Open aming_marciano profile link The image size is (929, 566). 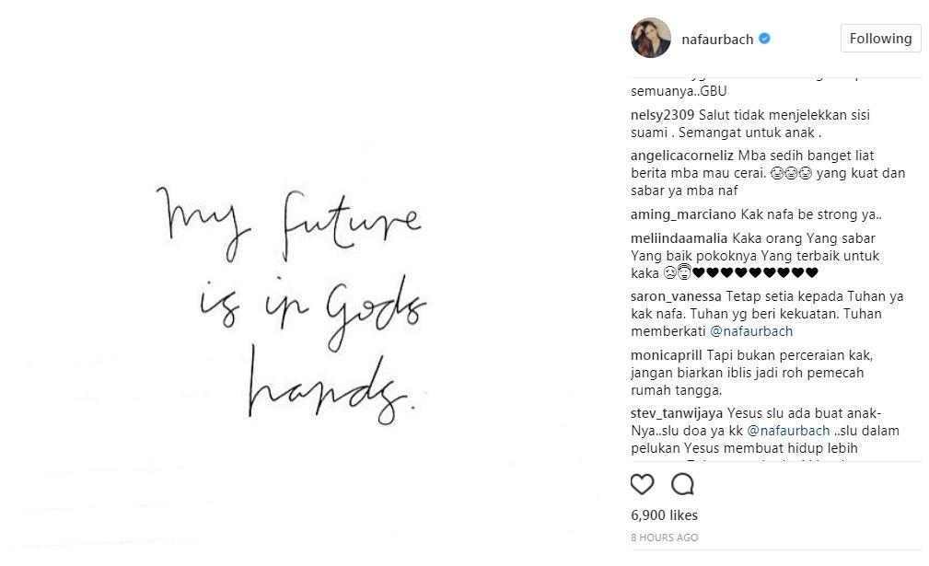click(683, 215)
